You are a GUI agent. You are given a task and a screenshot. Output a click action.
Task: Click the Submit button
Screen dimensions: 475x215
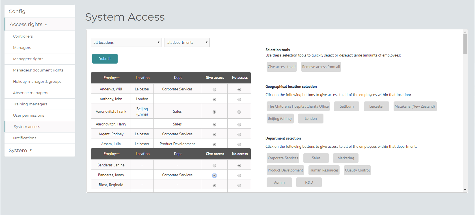pyautogui.click(x=105, y=58)
